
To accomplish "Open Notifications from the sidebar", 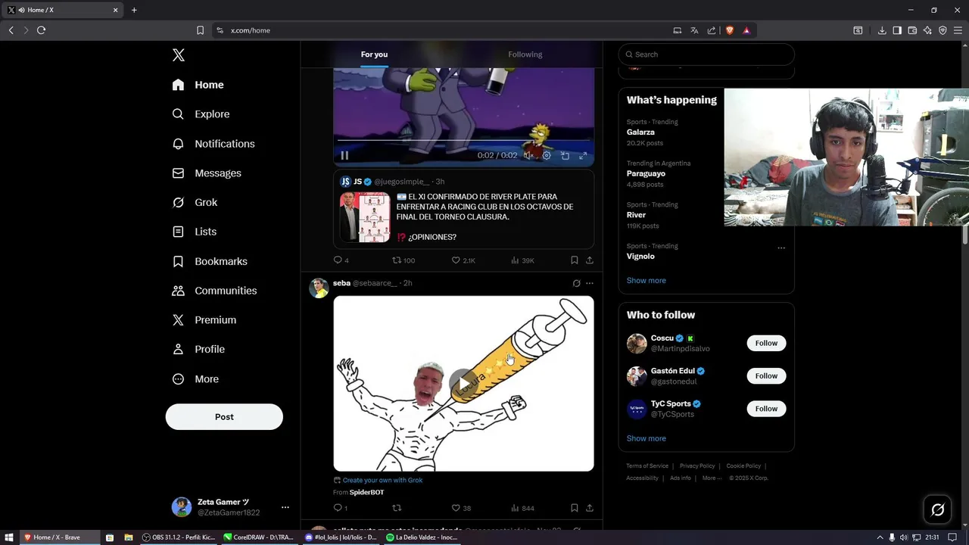I will [x=213, y=144].
